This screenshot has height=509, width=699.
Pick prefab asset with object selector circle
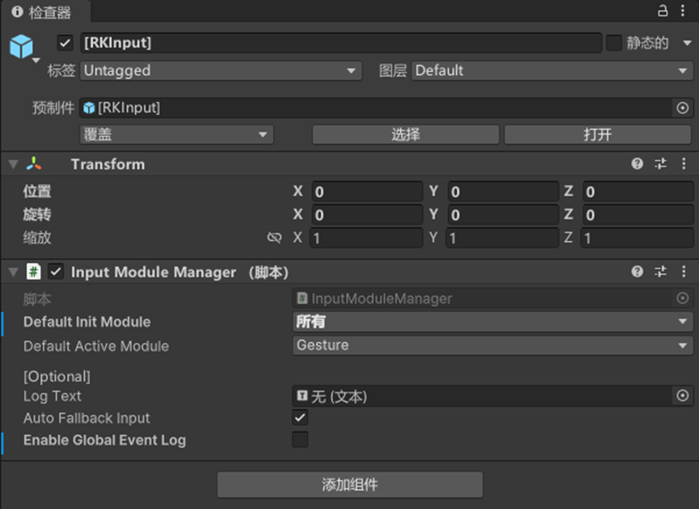(682, 107)
